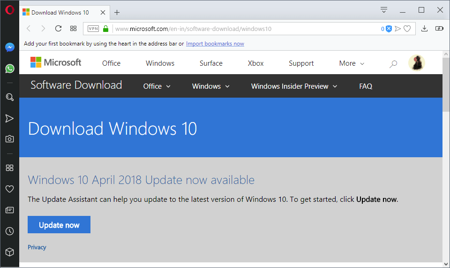
Task: Click the page vertical scrollbar thumb
Action: tap(446, 84)
